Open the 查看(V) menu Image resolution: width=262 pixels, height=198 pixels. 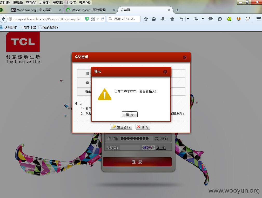[x=31, y=3]
